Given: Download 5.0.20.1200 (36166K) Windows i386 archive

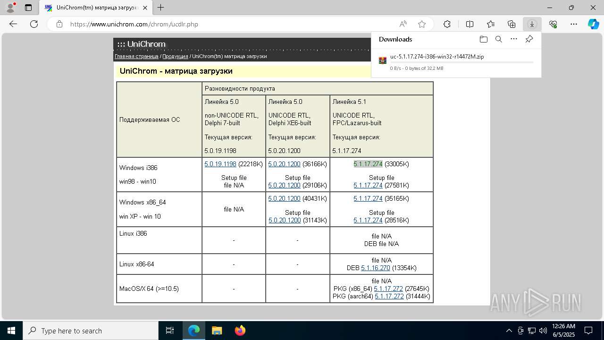Looking at the screenshot, I should (284, 164).
